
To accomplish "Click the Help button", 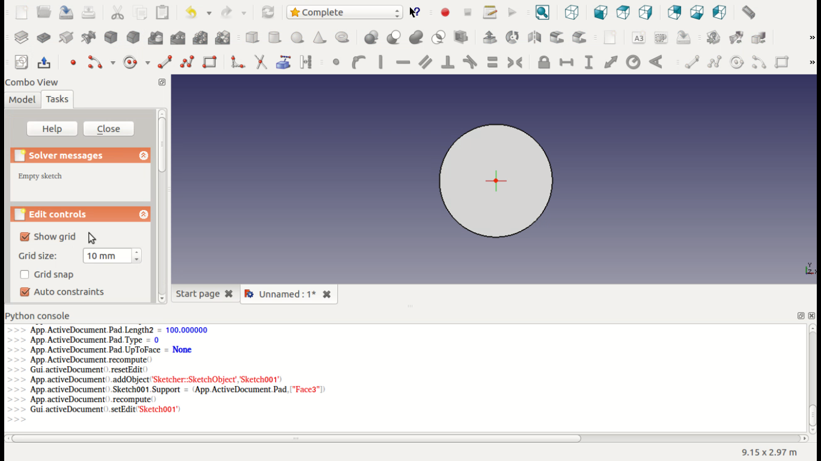I will pos(52,128).
